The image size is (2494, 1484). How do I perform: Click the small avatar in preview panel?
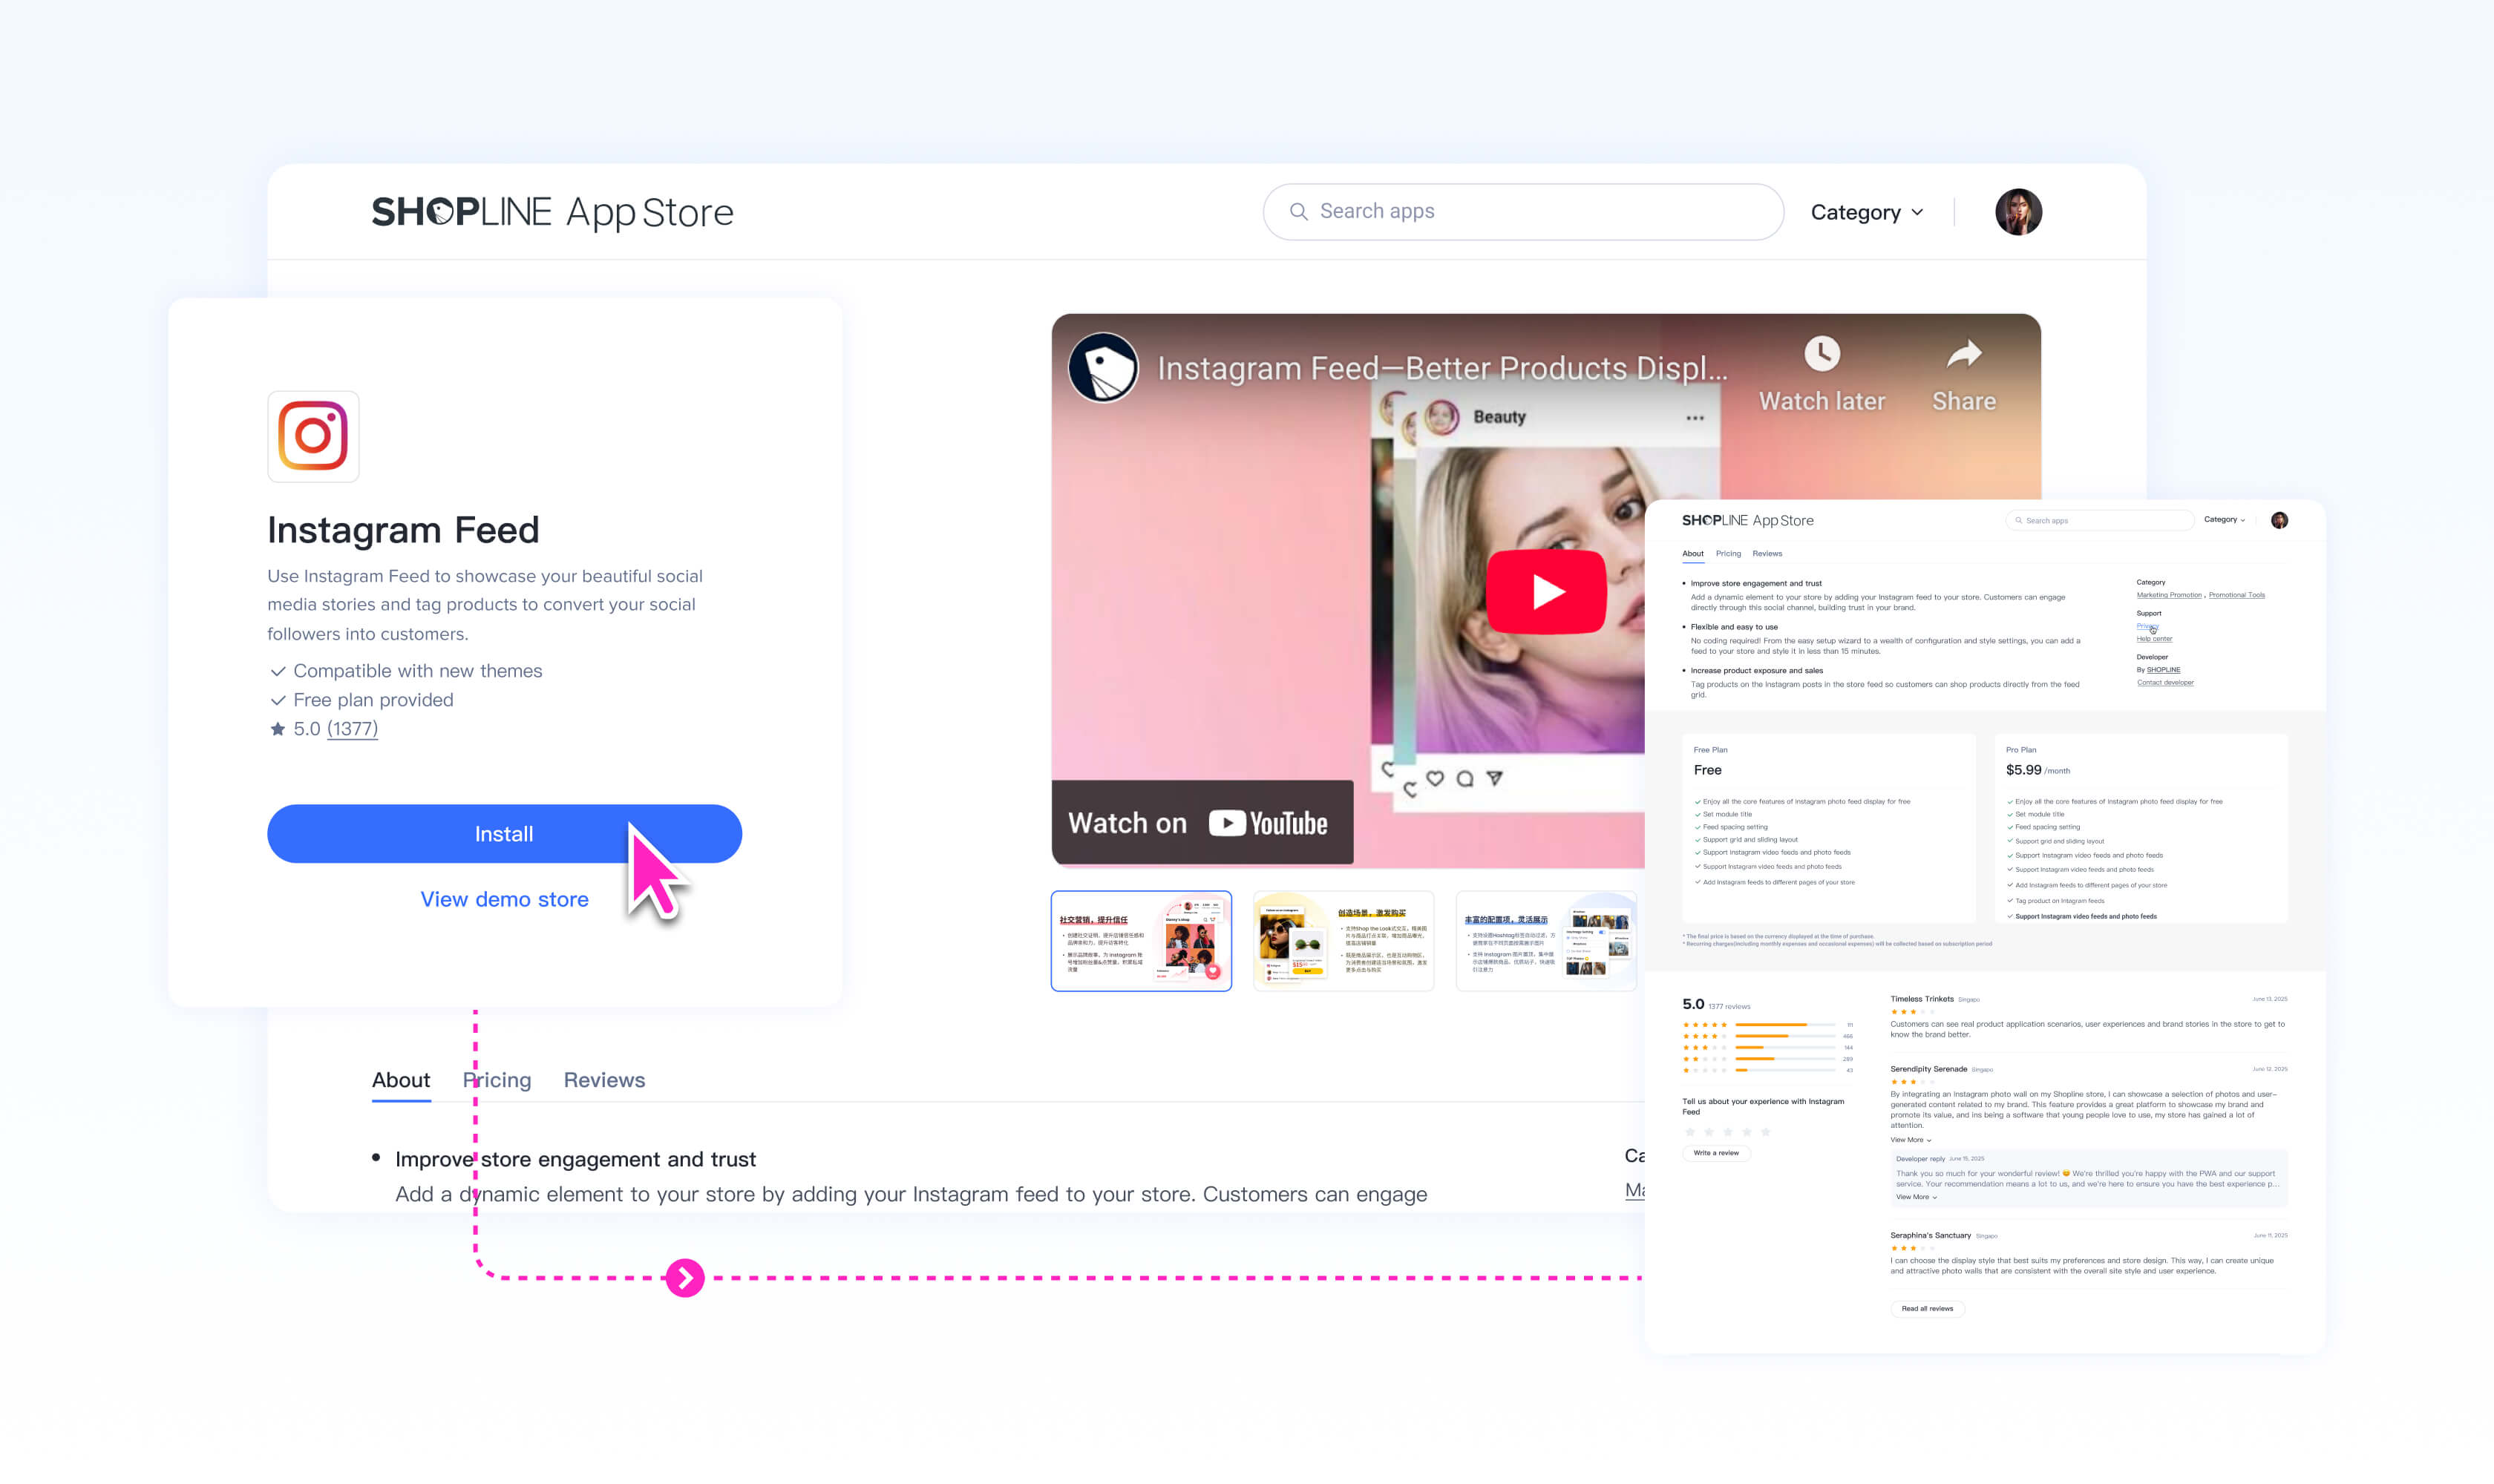tap(2279, 520)
